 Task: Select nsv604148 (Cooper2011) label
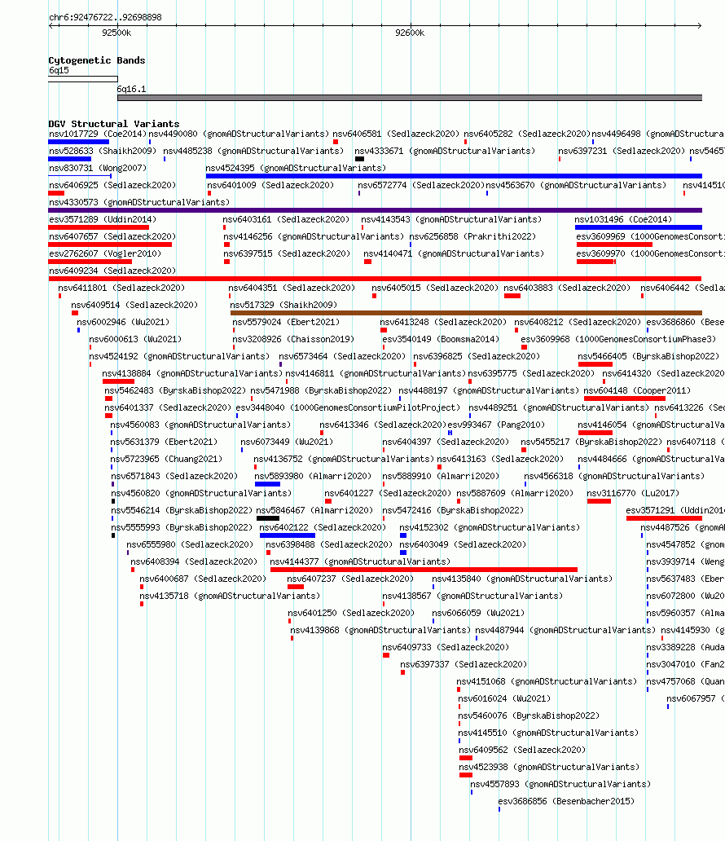click(637, 390)
